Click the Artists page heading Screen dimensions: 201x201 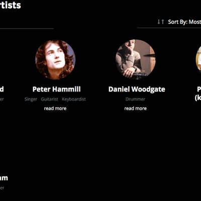tap(11, 5)
